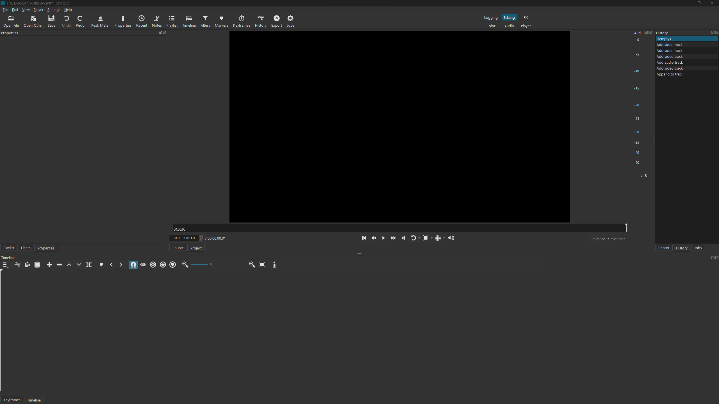Zoom timeline to fit
This screenshot has width=719, height=404.
click(262, 265)
